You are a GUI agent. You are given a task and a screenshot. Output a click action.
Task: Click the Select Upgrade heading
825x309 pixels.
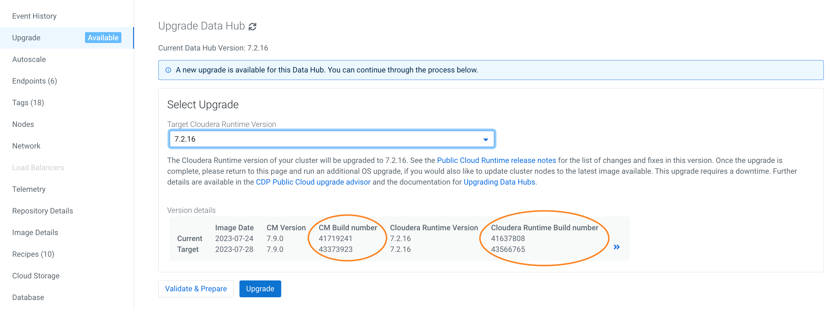tap(203, 105)
